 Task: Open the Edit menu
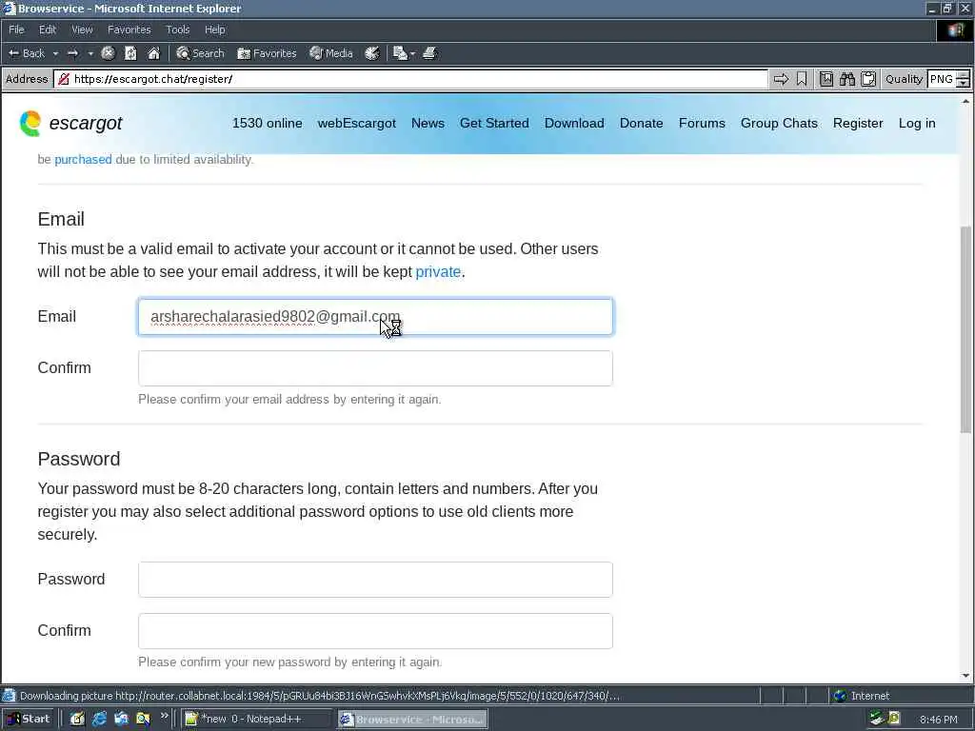[48, 30]
